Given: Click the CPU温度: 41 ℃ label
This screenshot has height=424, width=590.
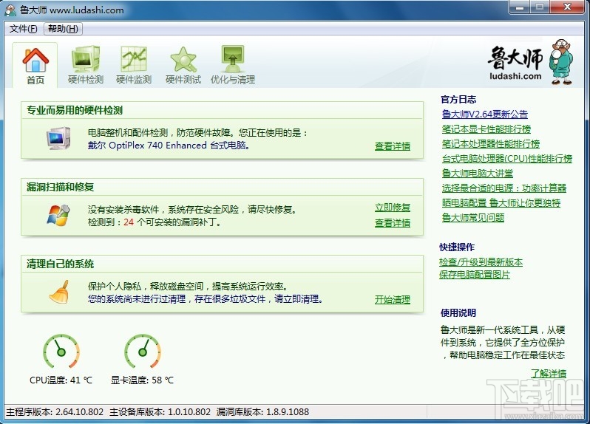Looking at the screenshot, I should click(x=61, y=380).
